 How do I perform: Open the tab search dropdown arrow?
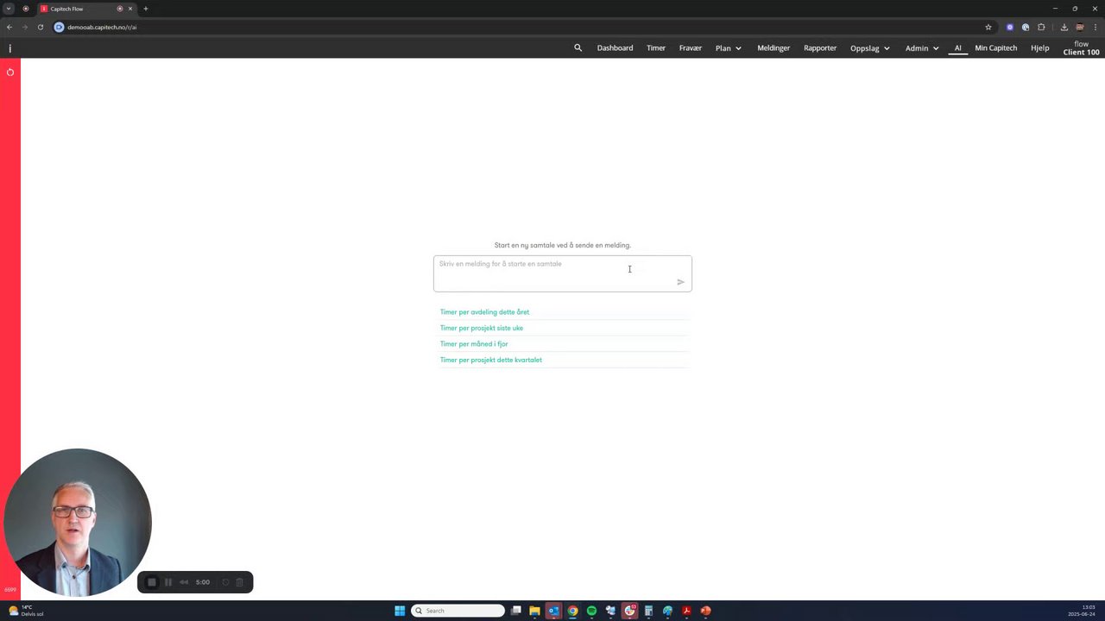[x=9, y=9]
